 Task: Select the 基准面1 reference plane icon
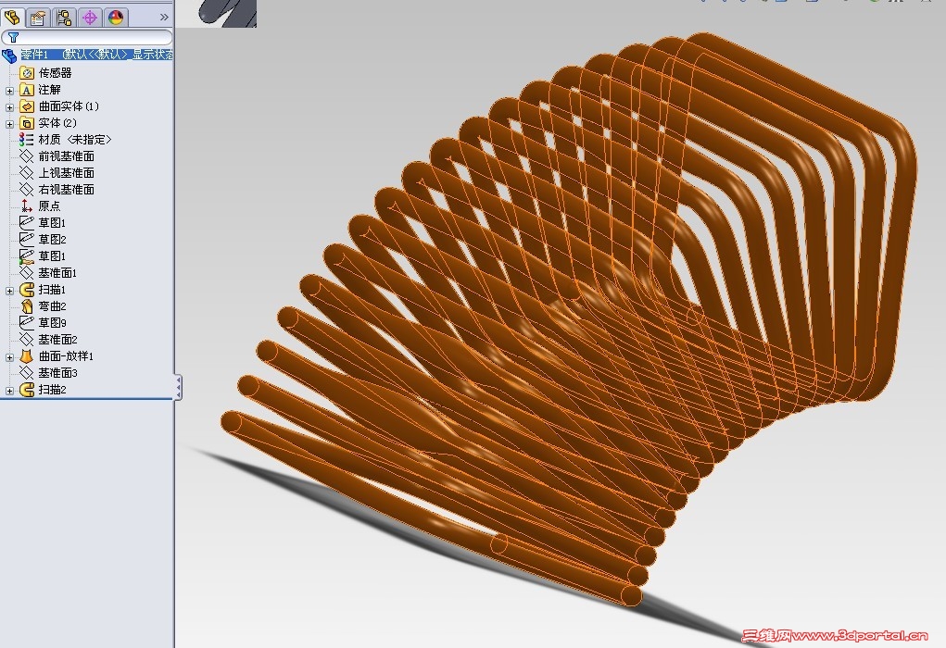[x=27, y=273]
